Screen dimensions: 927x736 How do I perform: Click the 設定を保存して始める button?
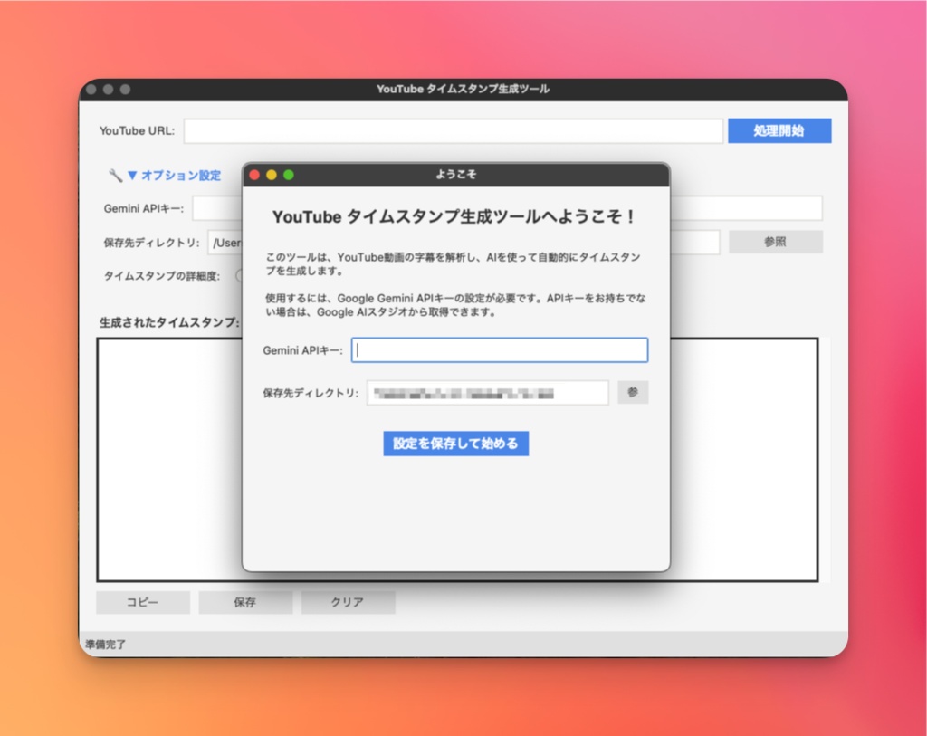point(455,443)
